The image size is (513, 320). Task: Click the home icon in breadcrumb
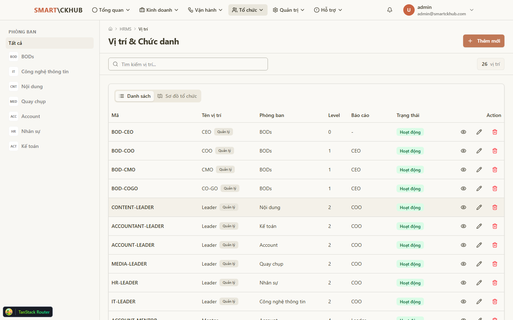coord(110,29)
